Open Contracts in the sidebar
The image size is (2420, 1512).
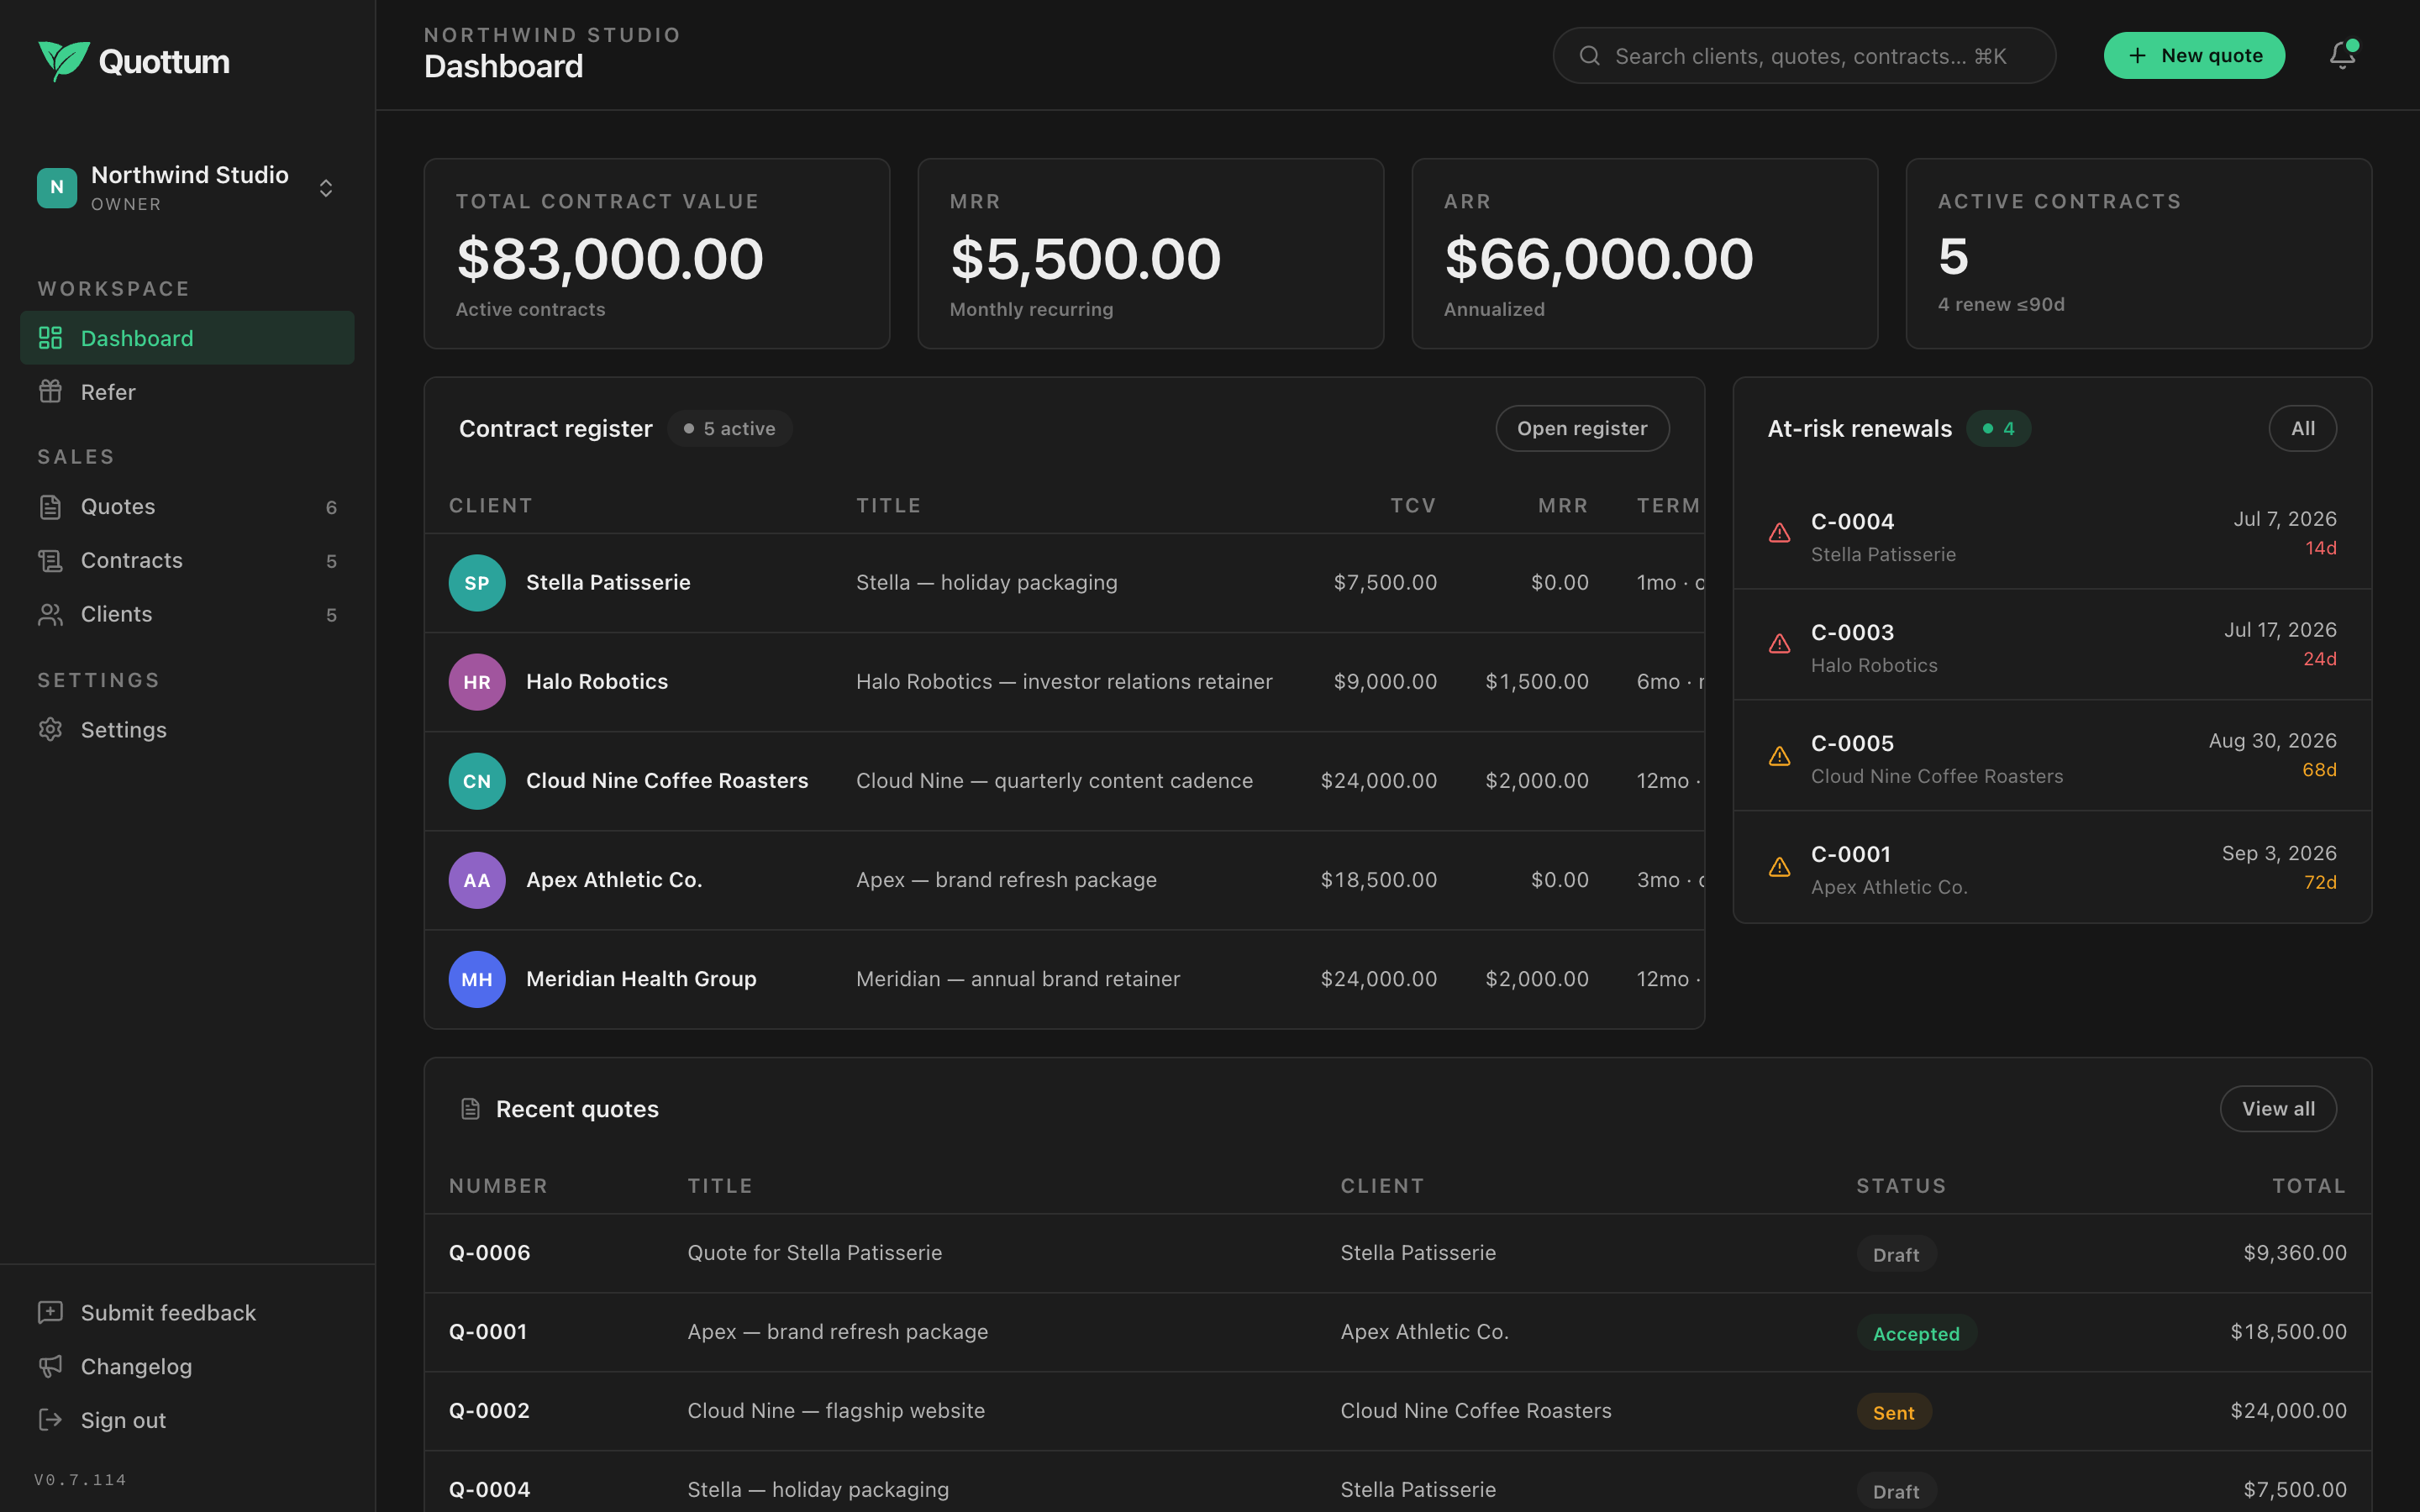point(187,561)
